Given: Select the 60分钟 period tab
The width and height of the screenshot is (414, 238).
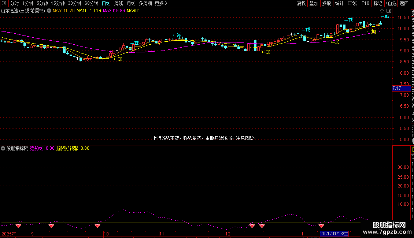Looking at the screenshot, I should 91,3.
